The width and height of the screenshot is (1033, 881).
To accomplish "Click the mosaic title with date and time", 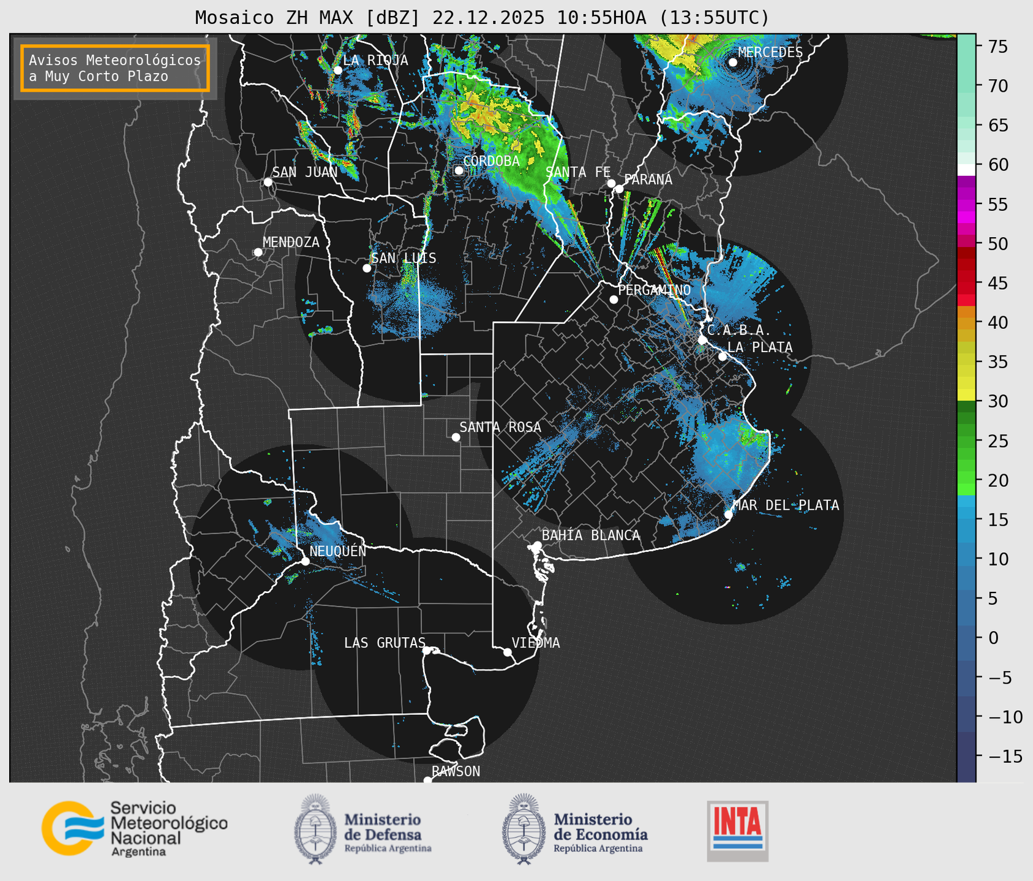I will 482,18.
